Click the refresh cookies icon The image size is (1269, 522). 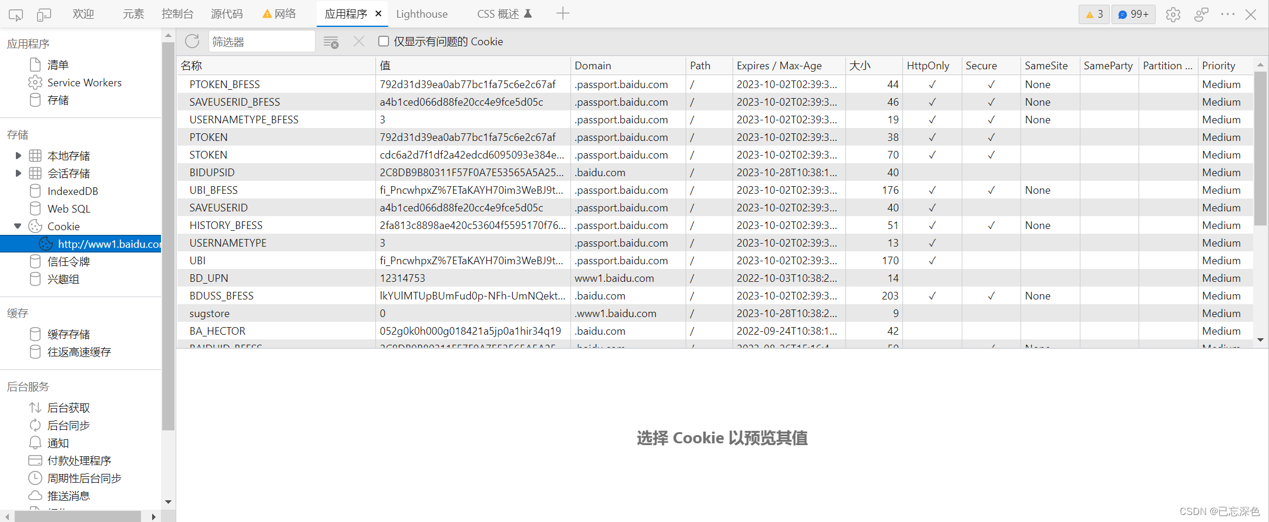192,41
